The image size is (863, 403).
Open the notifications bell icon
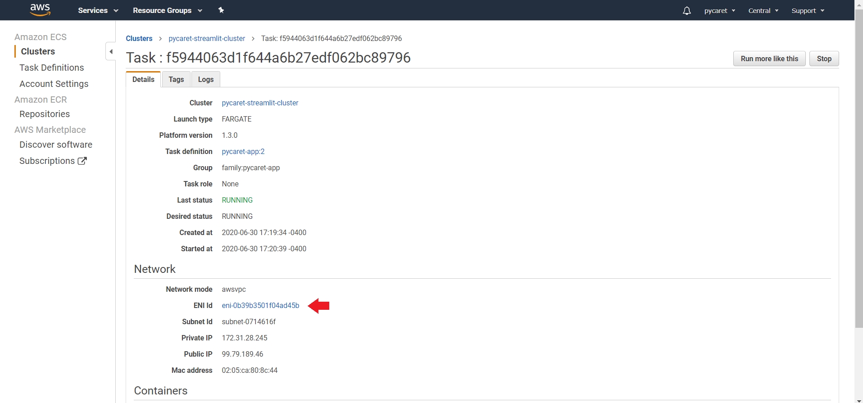pos(686,11)
